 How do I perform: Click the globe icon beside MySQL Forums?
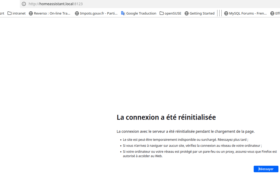[x=226, y=13]
